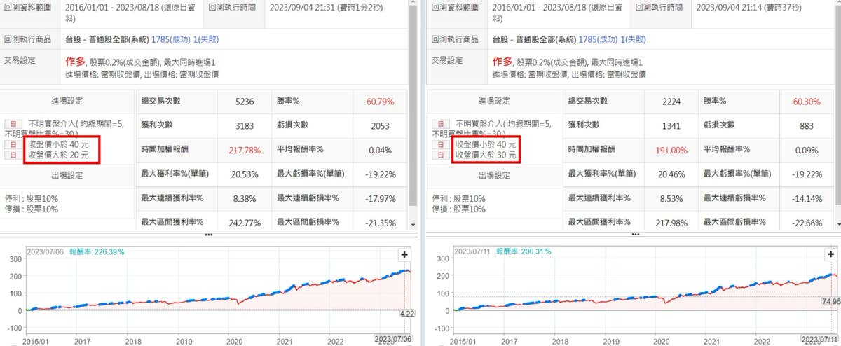Click splitter dots above the right chart

click(x=634, y=235)
